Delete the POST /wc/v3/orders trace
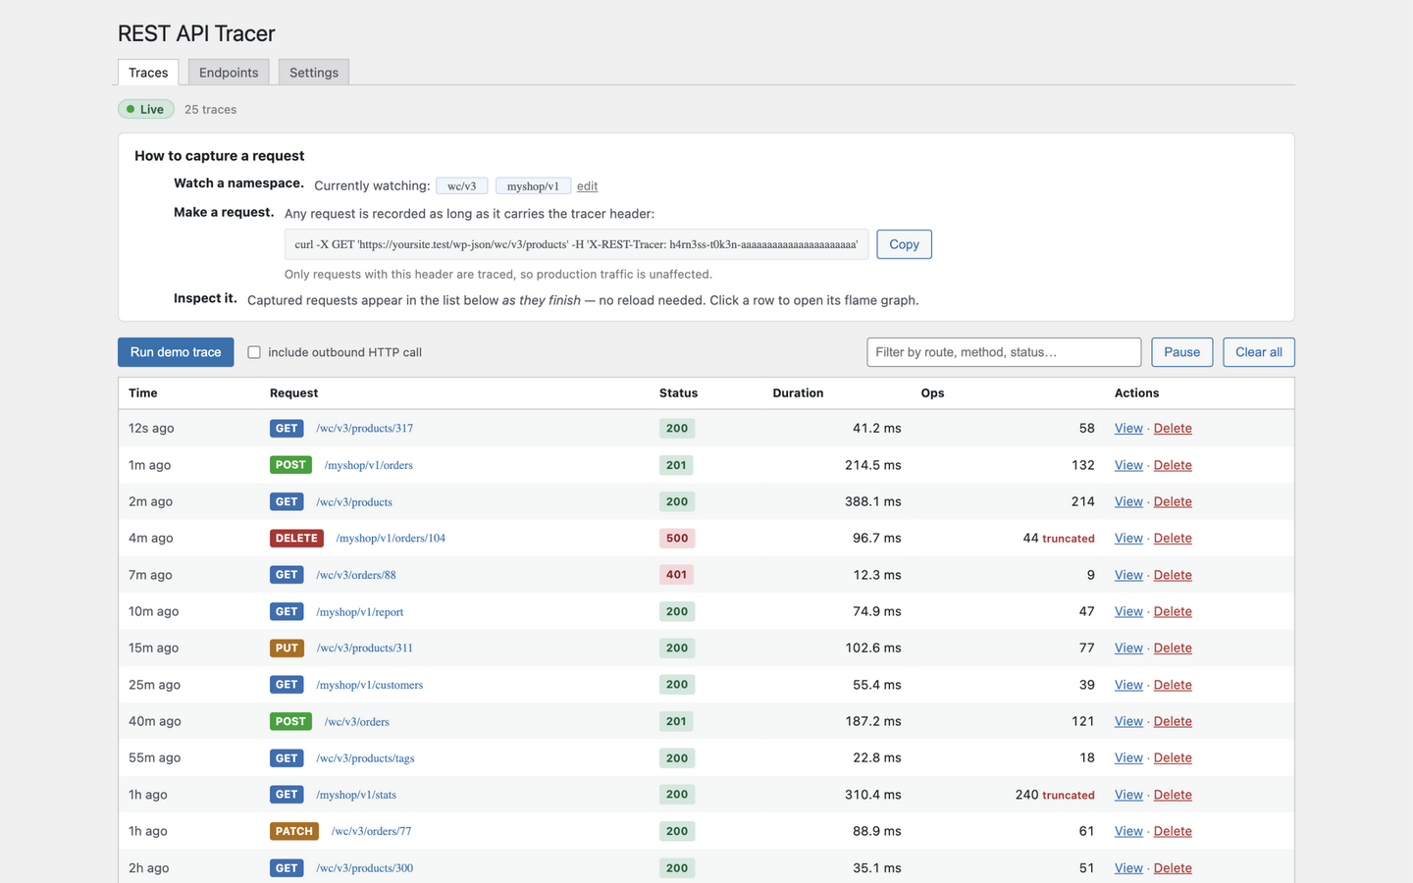Screen dimensions: 1413x883 1173,721
